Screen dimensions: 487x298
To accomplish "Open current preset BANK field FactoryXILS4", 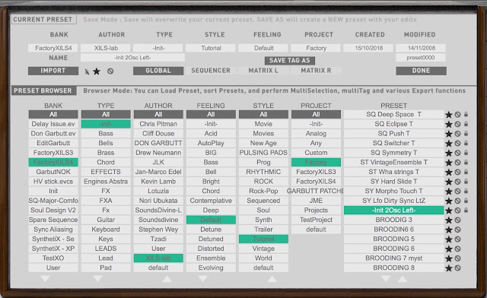I will pyautogui.click(x=53, y=48).
